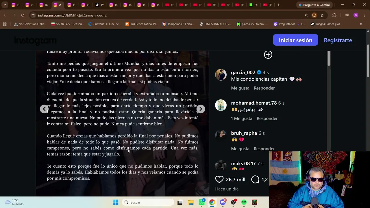Reply to mohamad.hemat.78's comment
The image size is (370, 208).
[267, 118]
